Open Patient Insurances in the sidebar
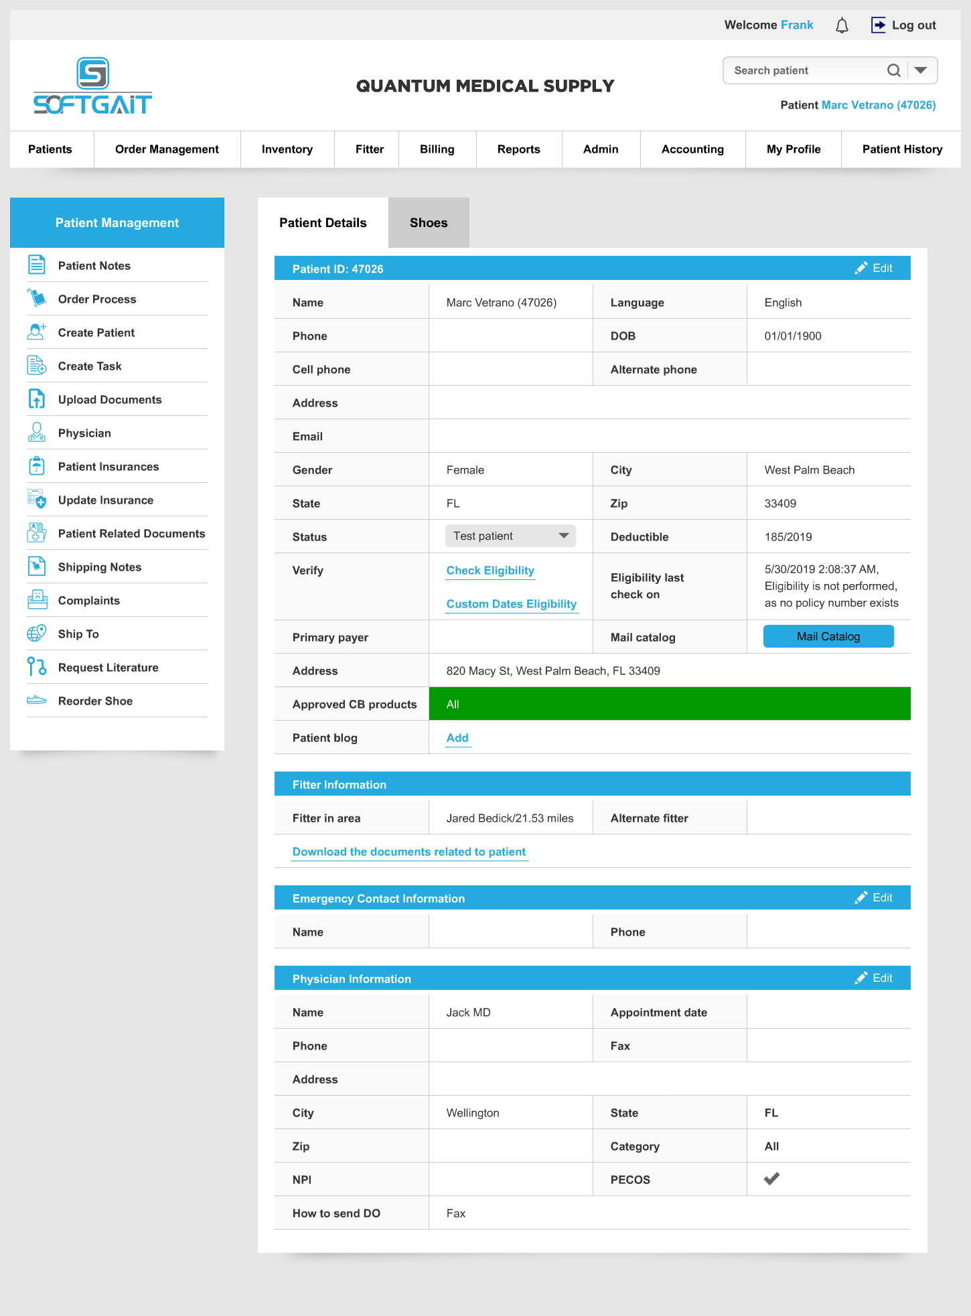 click(x=108, y=467)
